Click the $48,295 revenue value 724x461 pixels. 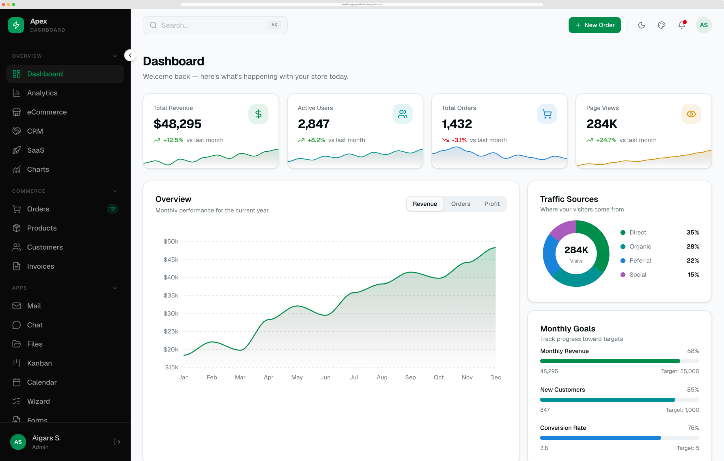pyautogui.click(x=177, y=124)
